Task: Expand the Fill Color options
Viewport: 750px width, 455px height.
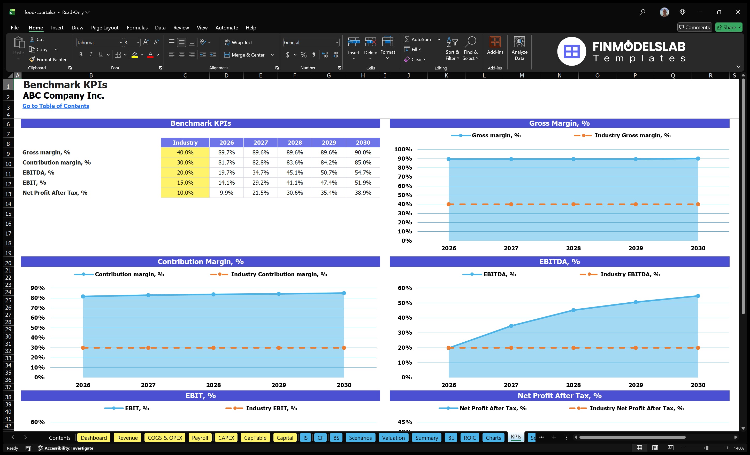Action: click(x=142, y=55)
